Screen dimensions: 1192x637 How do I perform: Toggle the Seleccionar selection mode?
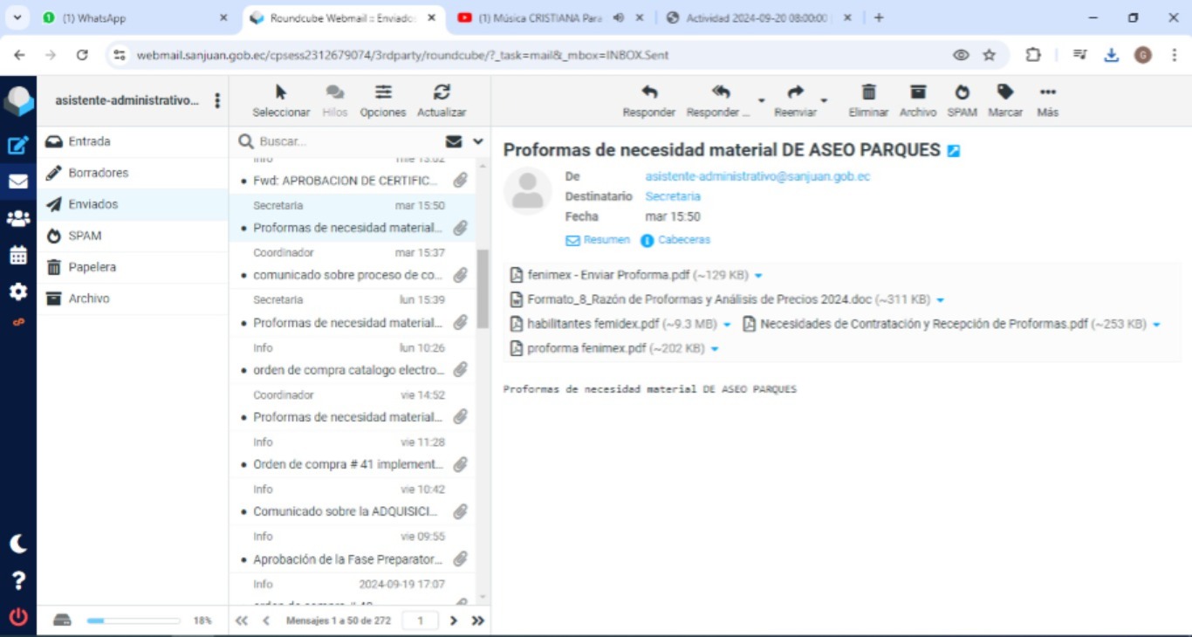(281, 100)
